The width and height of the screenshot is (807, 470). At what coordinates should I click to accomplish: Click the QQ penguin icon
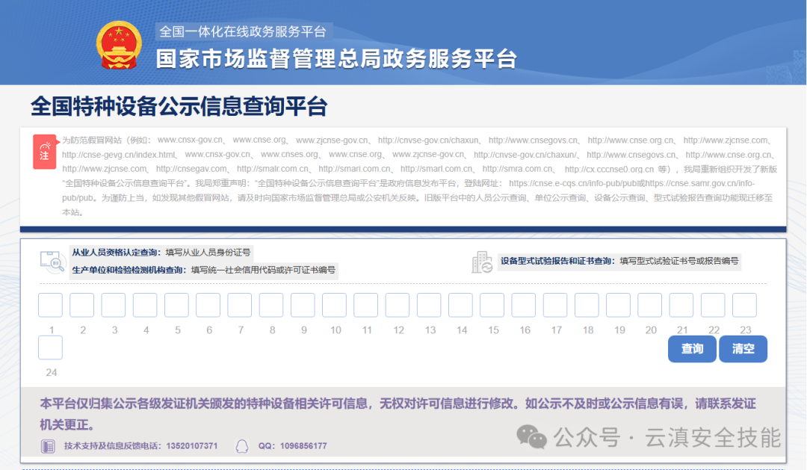[x=242, y=446]
